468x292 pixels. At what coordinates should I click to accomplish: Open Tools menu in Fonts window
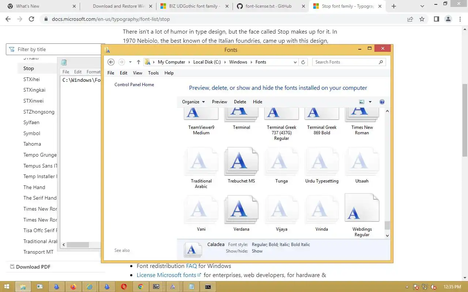click(x=153, y=73)
